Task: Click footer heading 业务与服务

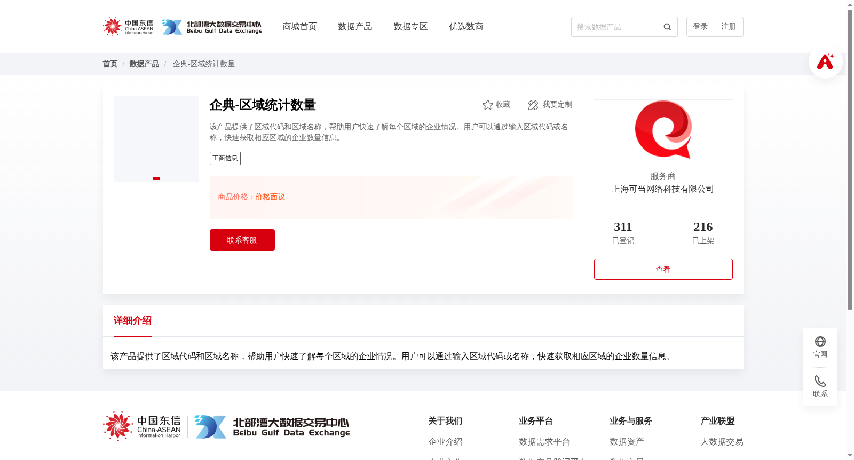Action: (x=631, y=421)
